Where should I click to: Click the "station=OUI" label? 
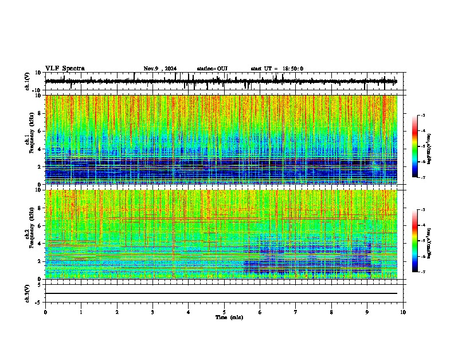pyautogui.click(x=212, y=69)
